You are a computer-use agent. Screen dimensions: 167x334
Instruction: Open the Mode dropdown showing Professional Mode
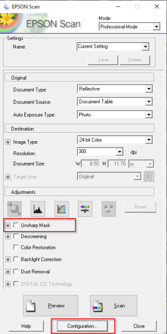click(x=130, y=27)
